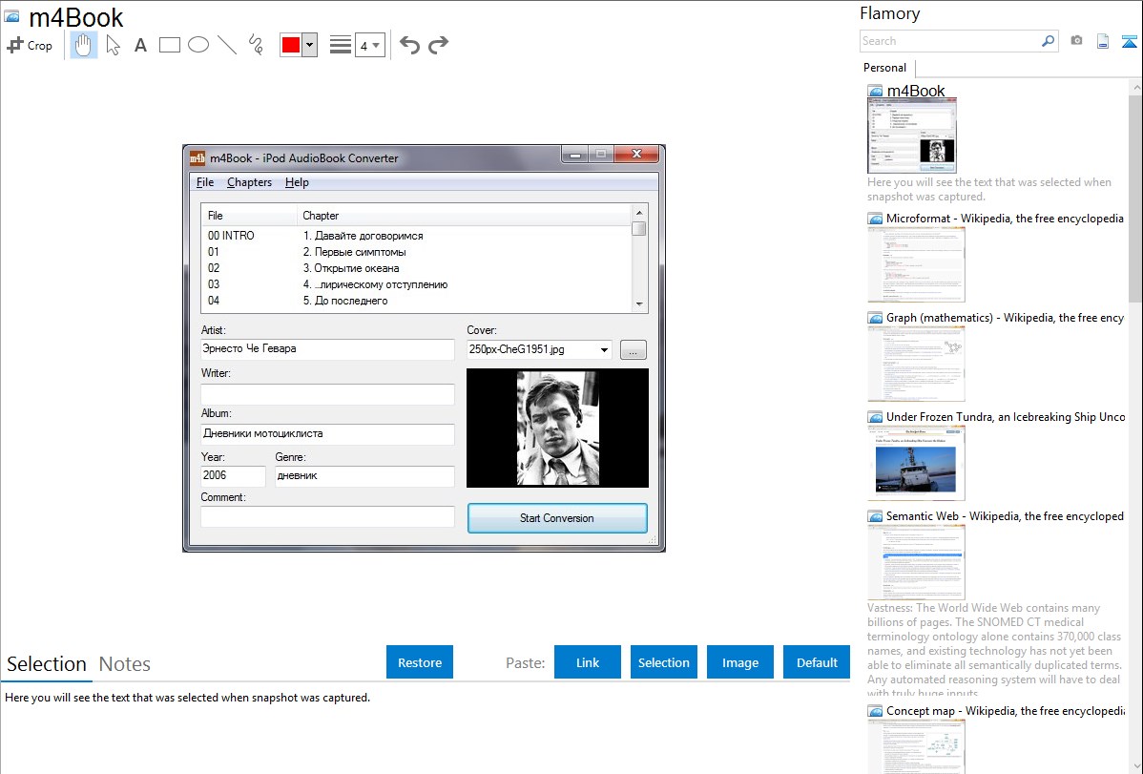Open the Chapters menu in m4Book
Image resolution: width=1143 pixels, height=774 pixels.
click(x=249, y=182)
